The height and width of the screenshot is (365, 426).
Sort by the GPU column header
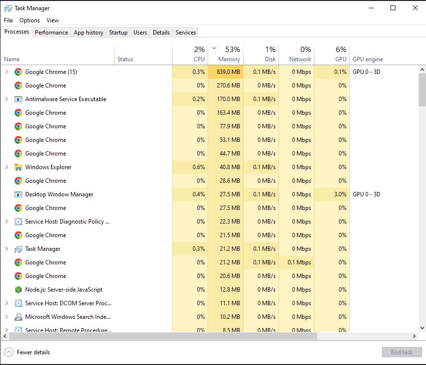click(x=332, y=54)
